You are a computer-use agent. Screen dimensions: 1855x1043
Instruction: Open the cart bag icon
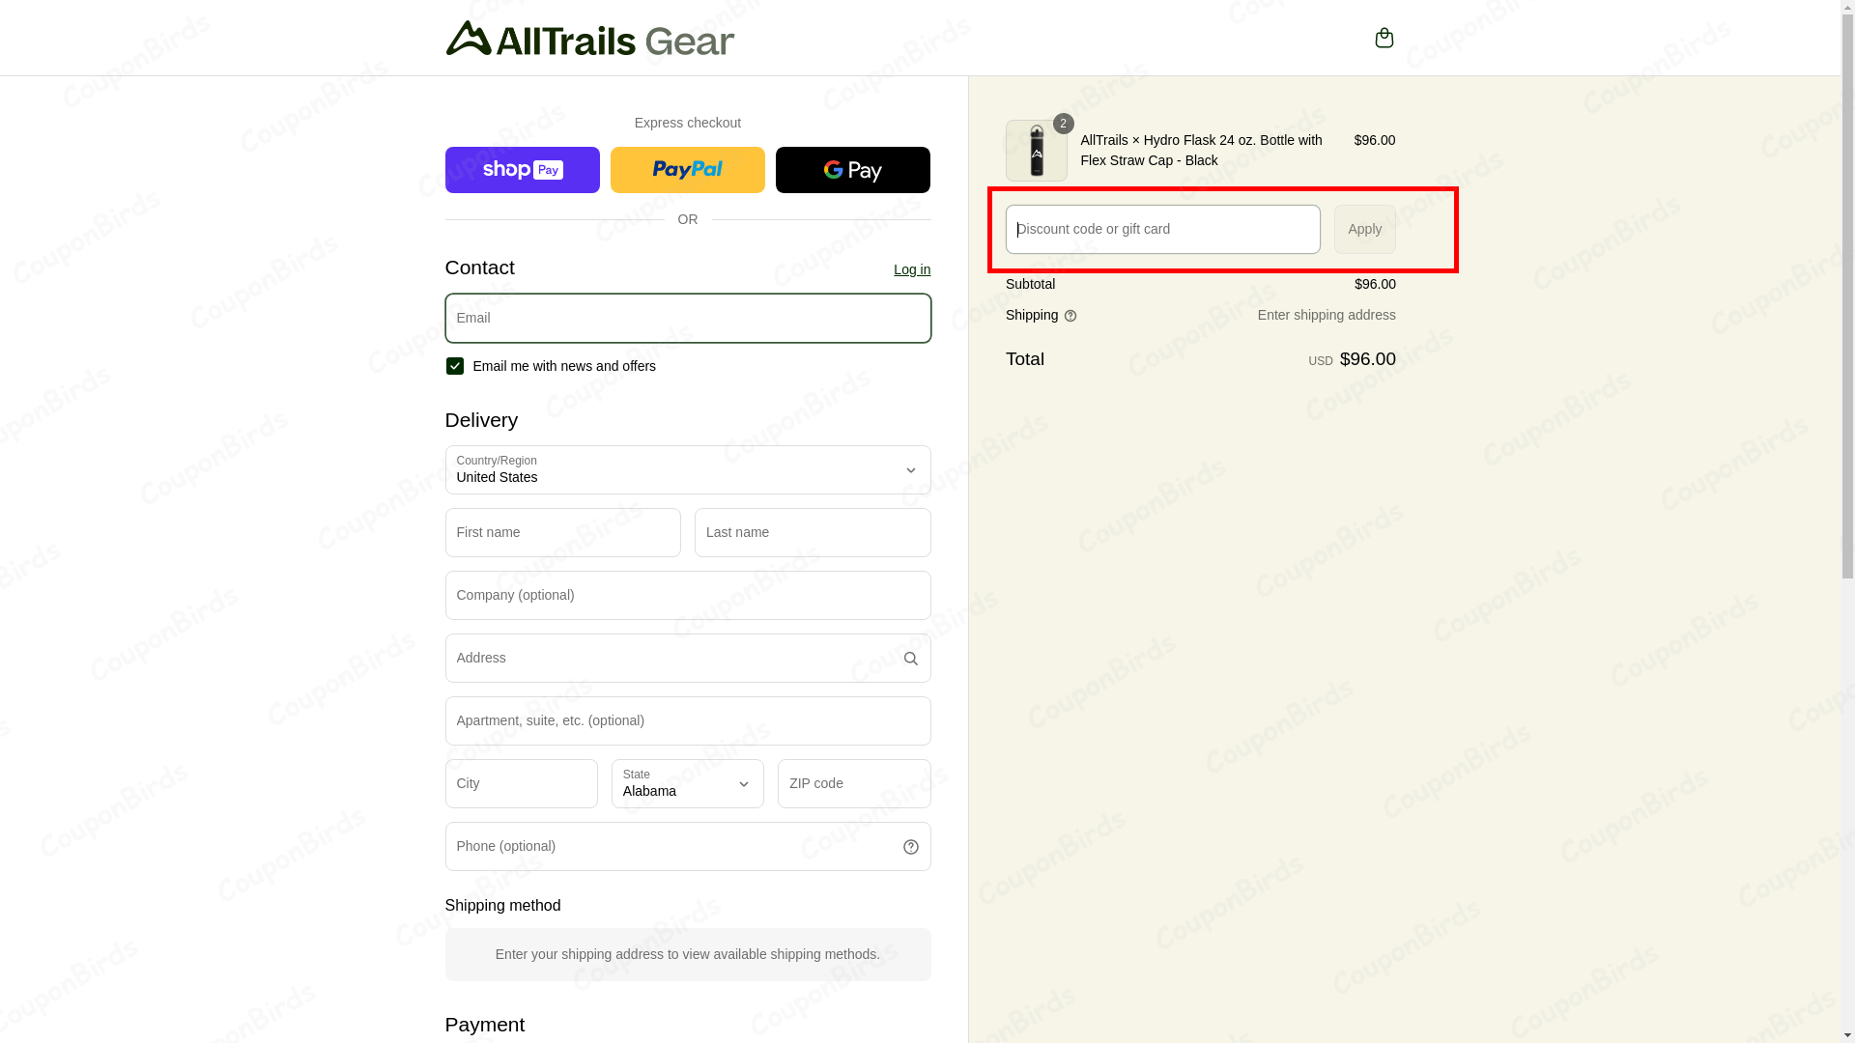(x=1384, y=38)
